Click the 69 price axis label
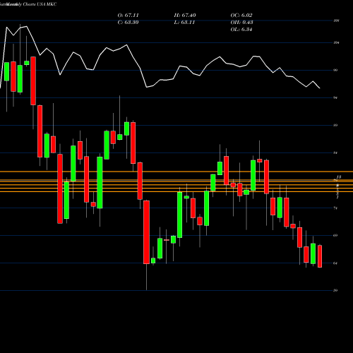The width and height of the screenshot is (353, 353). [335, 235]
